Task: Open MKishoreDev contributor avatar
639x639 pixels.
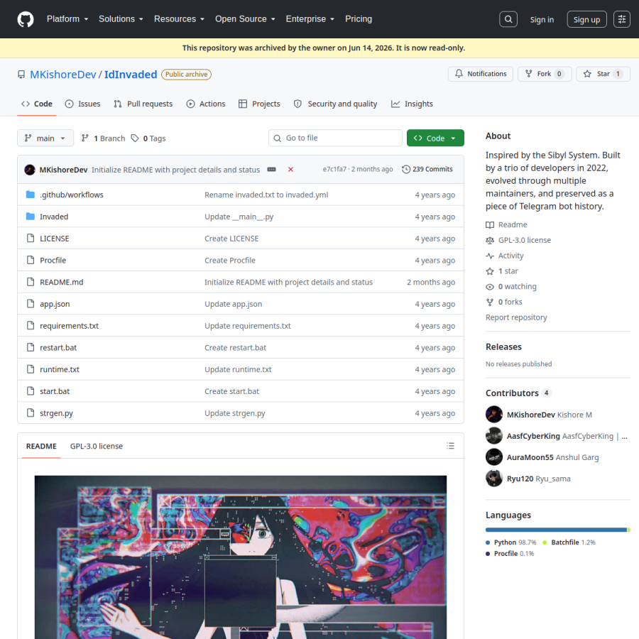Action: pos(494,415)
